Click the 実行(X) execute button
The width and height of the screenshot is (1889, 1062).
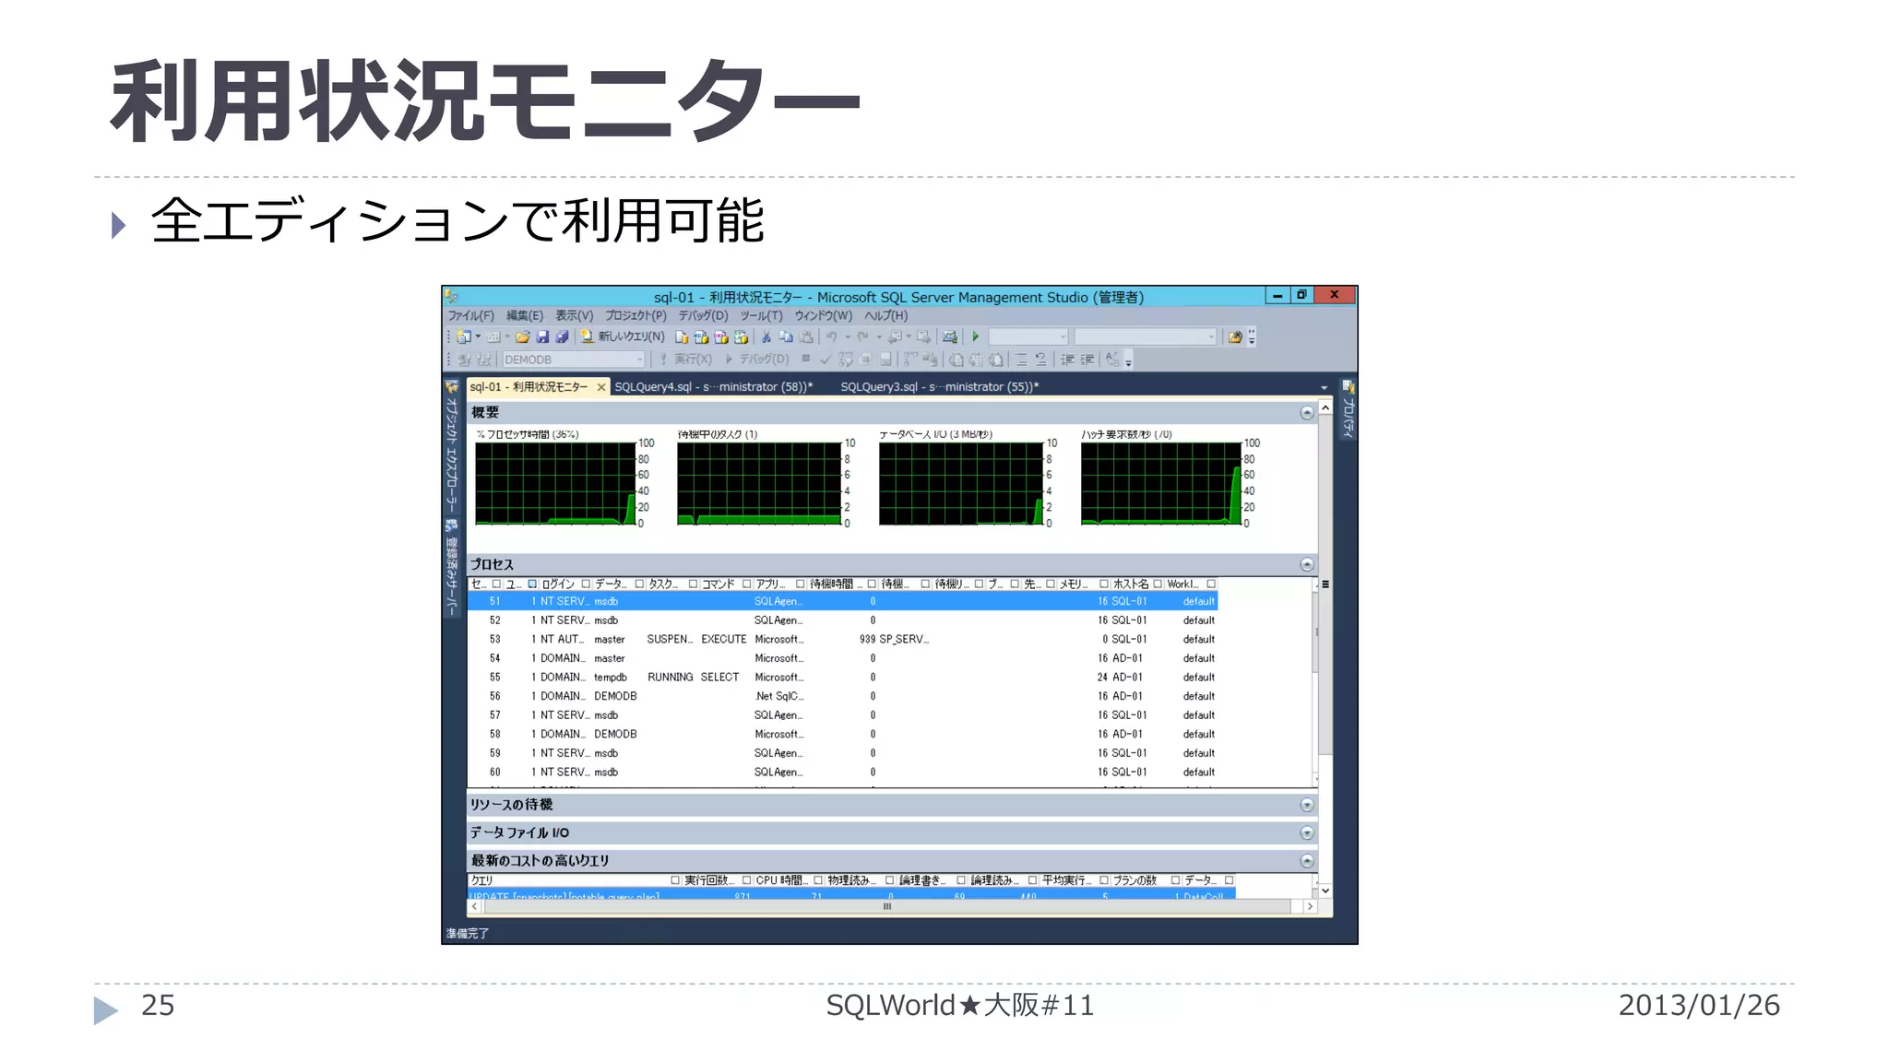point(685,360)
